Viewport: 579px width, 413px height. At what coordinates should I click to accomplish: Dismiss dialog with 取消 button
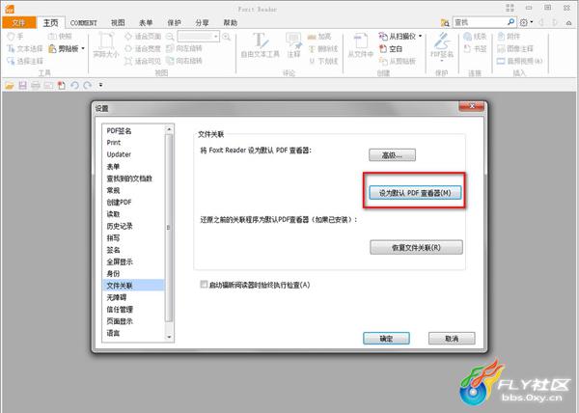[x=452, y=338]
